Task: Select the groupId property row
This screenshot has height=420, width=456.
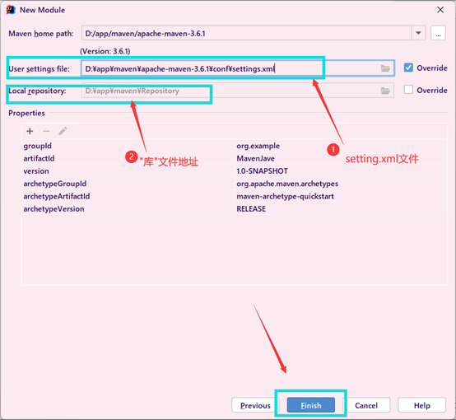Action: (234, 146)
